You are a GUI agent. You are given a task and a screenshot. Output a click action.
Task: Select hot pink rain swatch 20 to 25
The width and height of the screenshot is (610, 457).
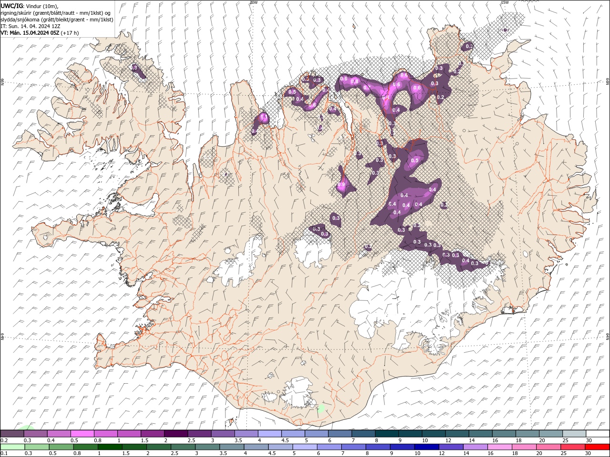pos(548,447)
